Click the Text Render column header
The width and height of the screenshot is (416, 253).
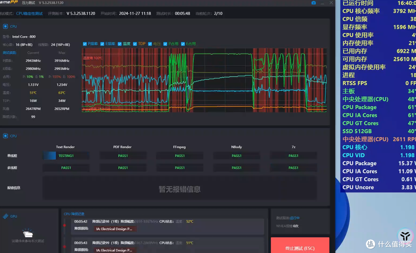click(x=65, y=147)
